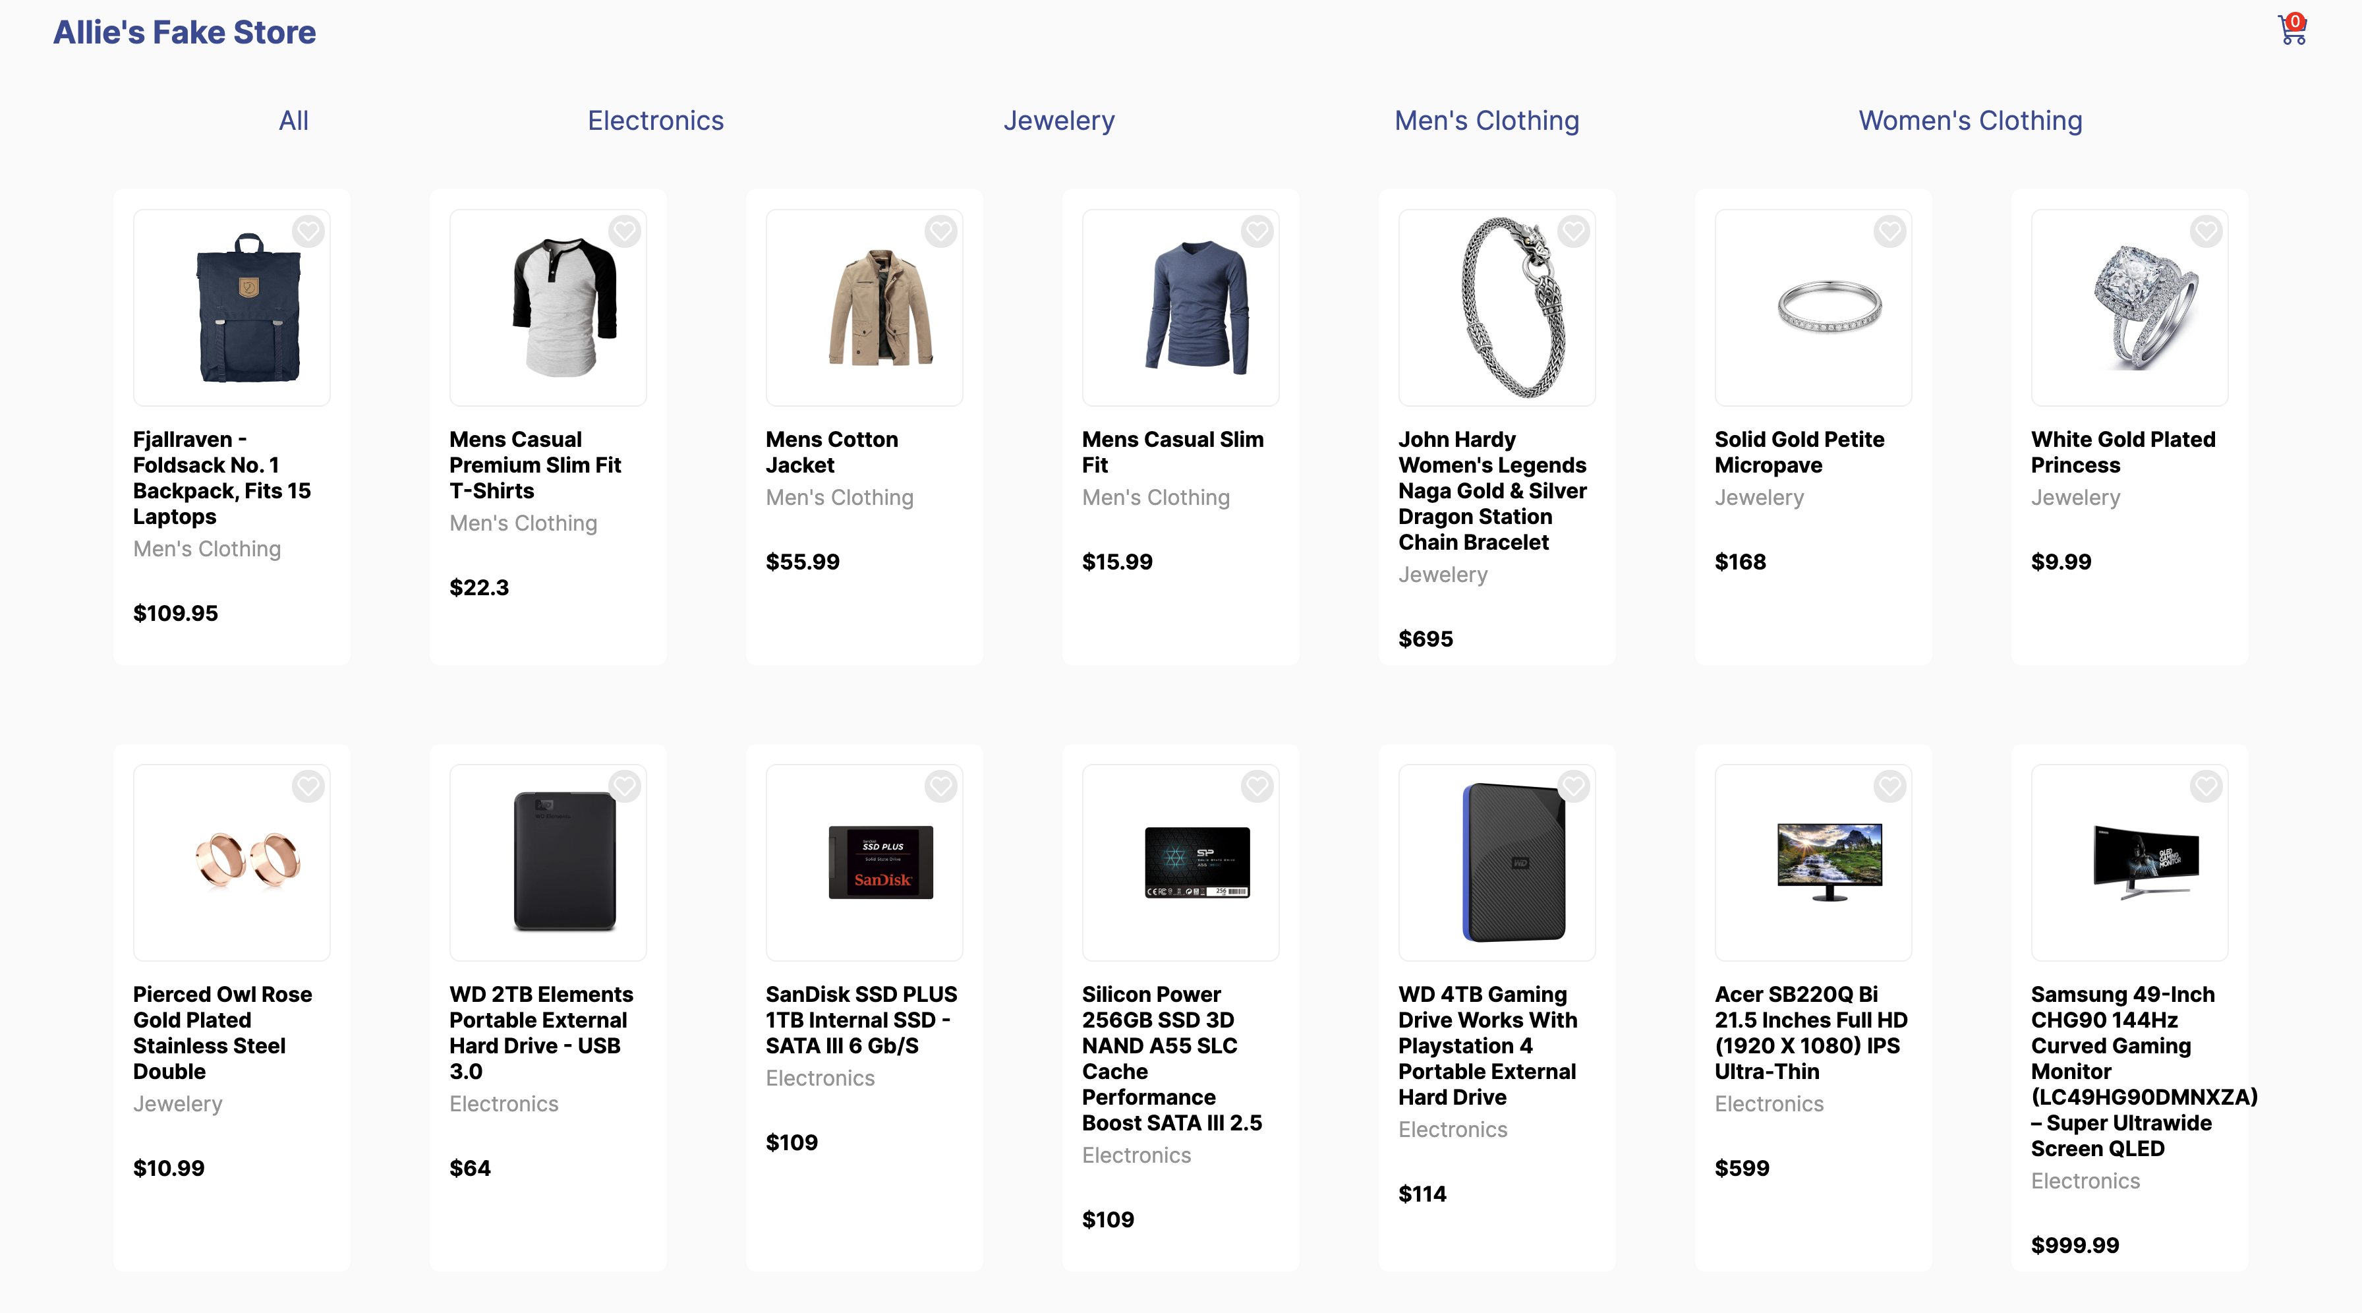The height and width of the screenshot is (1313, 2362).
Task: Toggle wishlist heart for White Gold Princess ring
Action: pyautogui.click(x=2206, y=231)
